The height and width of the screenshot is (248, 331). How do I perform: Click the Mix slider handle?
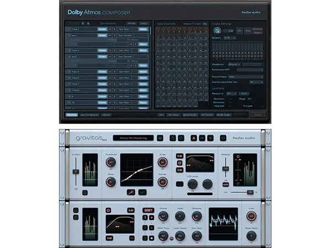250,192
